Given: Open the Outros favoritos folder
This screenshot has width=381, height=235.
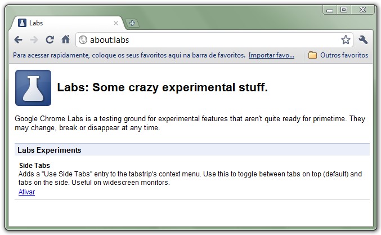Looking at the screenshot, I should point(338,55).
